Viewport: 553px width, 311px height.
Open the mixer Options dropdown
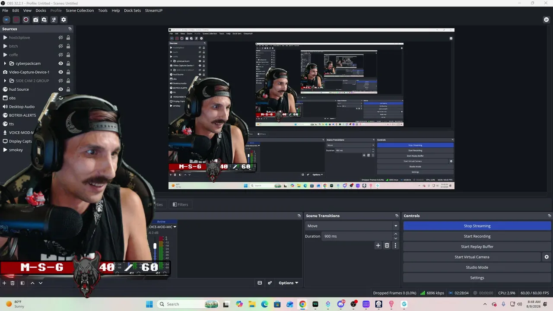pyautogui.click(x=288, y=283)
